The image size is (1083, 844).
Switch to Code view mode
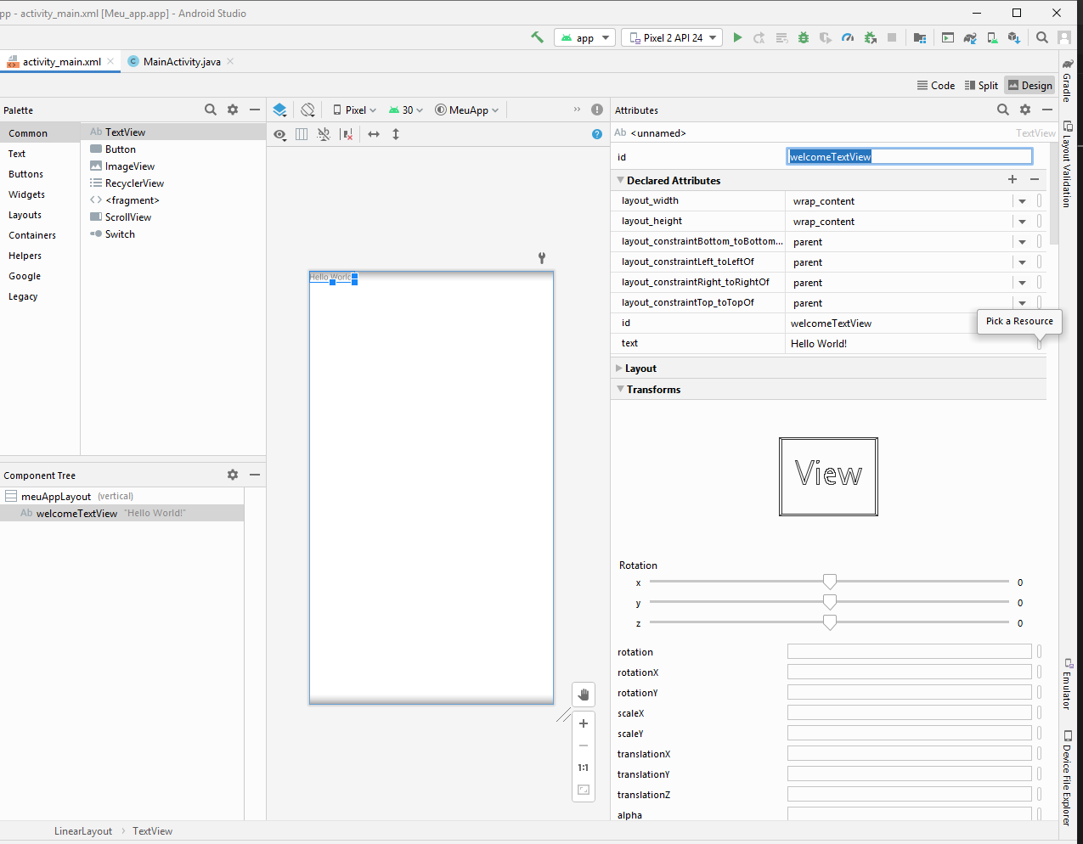point(935,85)
